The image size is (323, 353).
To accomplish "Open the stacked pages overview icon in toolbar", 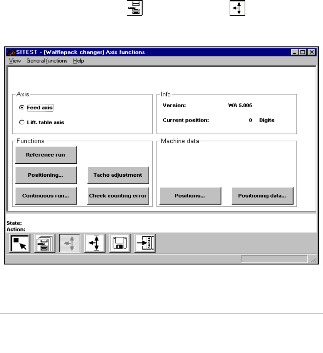I will [x=45, y=243].
